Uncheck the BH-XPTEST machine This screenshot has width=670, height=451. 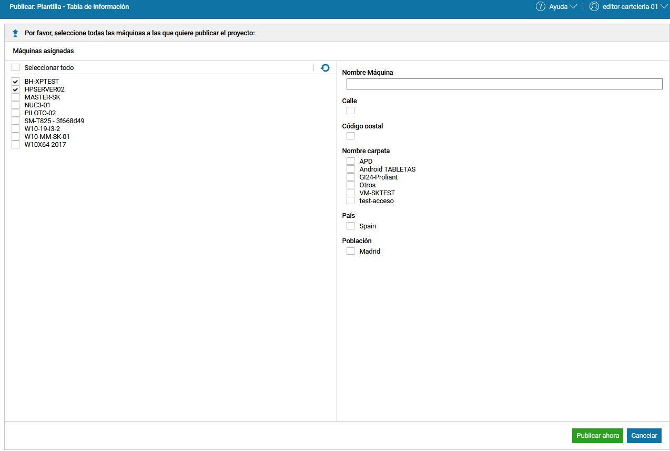point(16,82)
